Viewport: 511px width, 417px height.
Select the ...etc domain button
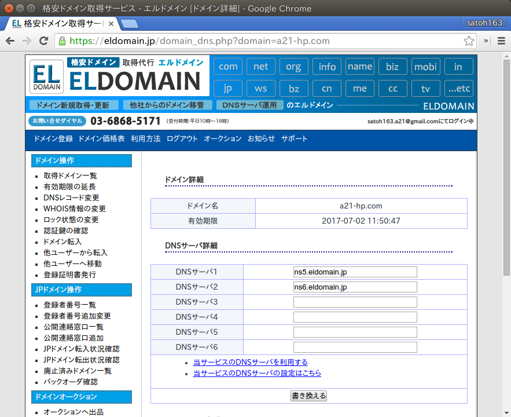pyautogui.click(x=458, y=89)
